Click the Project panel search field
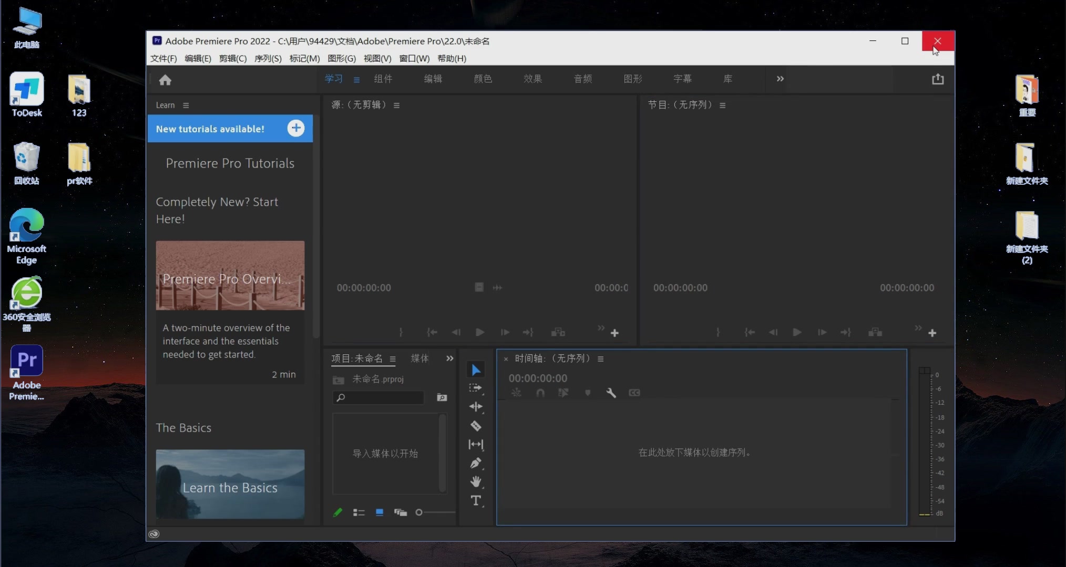This screenshot has width=1066, height=567. (378, 397)
